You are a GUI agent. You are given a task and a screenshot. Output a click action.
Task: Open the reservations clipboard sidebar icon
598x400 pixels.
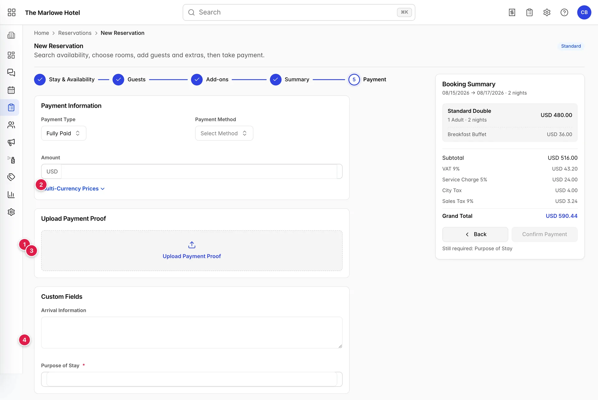pyautogui.click(x=11, y=107)
